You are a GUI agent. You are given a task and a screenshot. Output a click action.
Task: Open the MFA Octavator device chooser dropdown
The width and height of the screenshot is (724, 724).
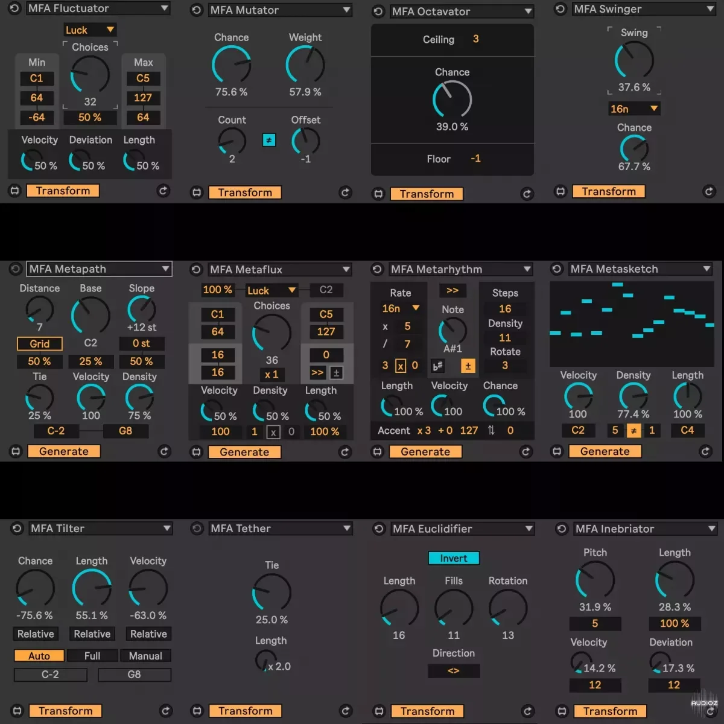click(x=462, y=11)
